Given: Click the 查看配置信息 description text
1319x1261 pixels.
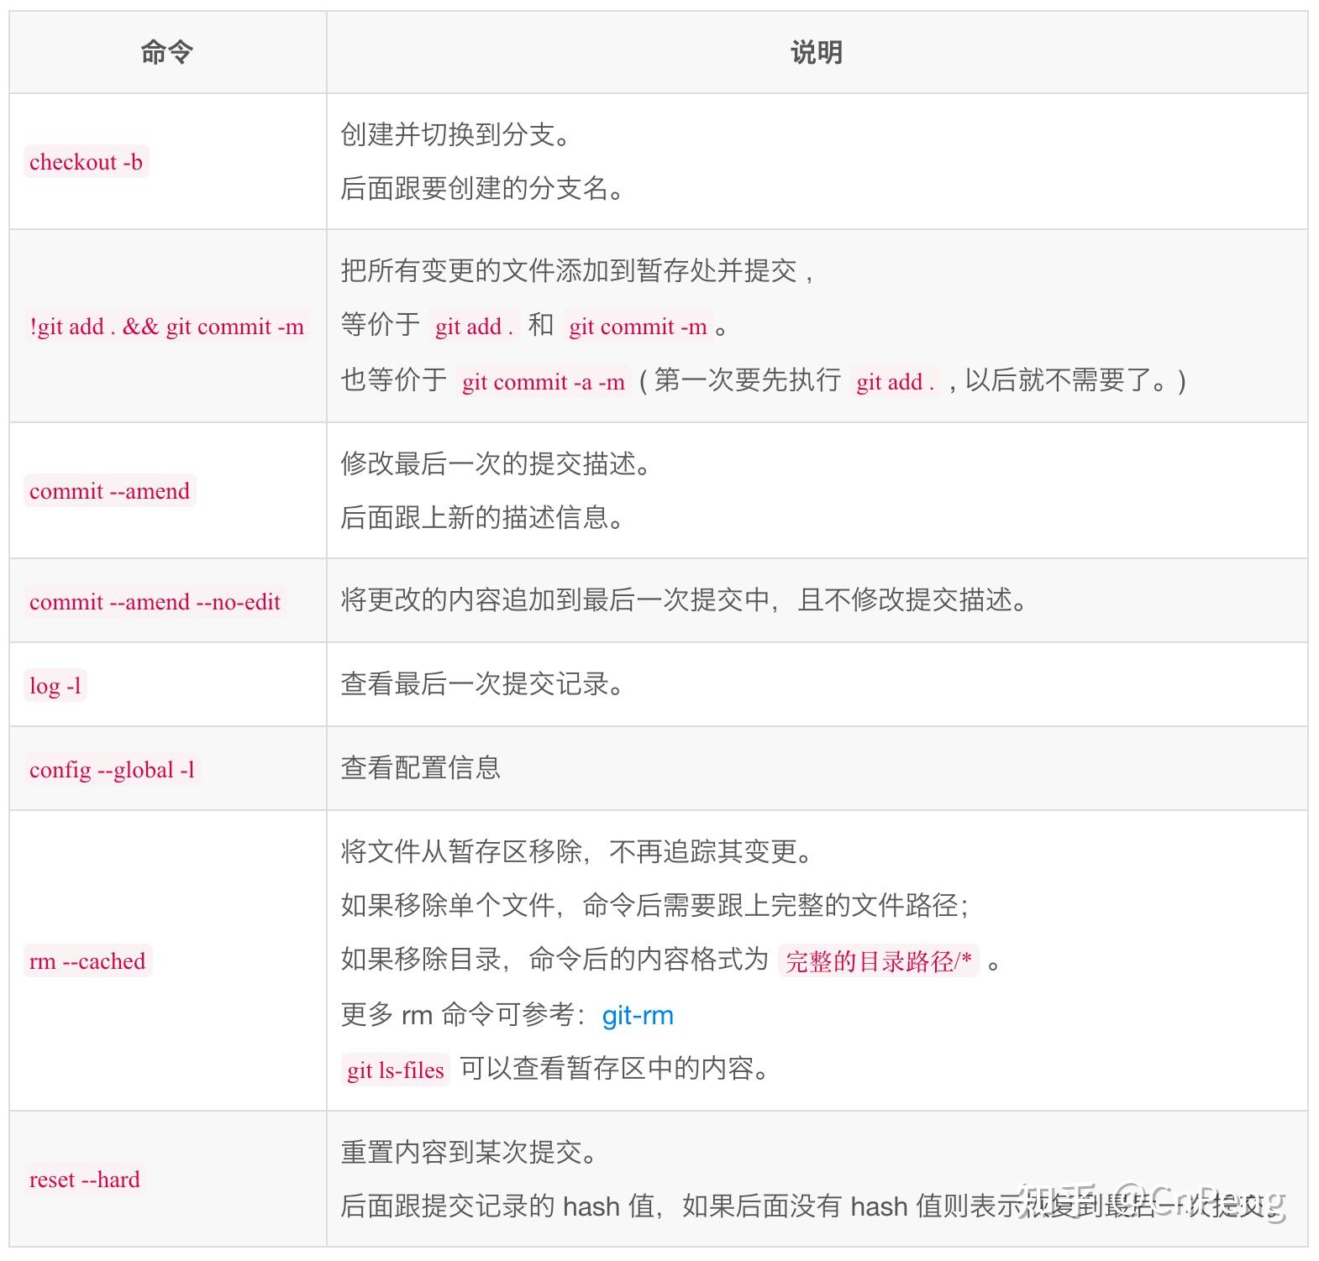Looking at the screenshot, I should pos(420,767).
